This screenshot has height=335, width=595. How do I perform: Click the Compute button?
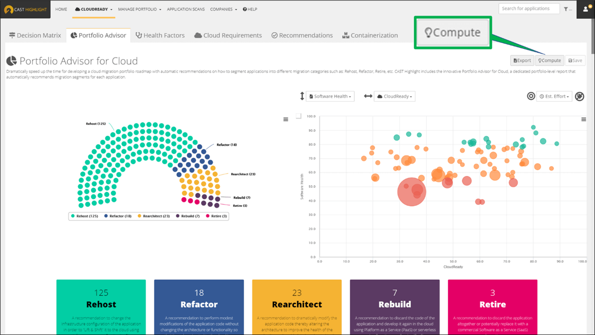(550, 60)
